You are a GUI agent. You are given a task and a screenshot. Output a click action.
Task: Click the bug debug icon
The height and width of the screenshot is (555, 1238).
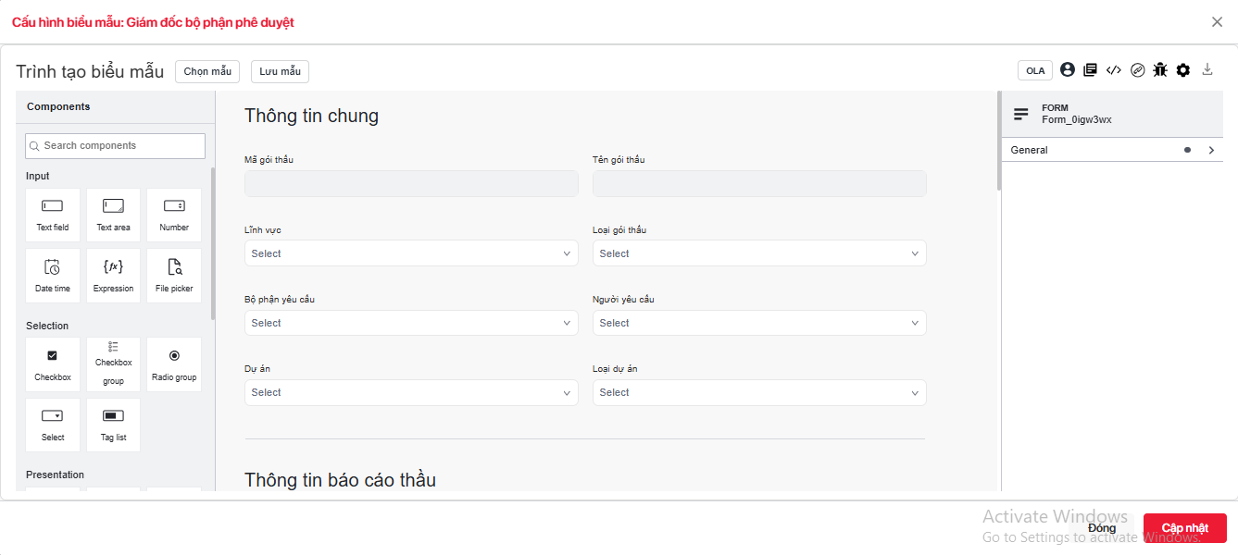pos(1160,70)
